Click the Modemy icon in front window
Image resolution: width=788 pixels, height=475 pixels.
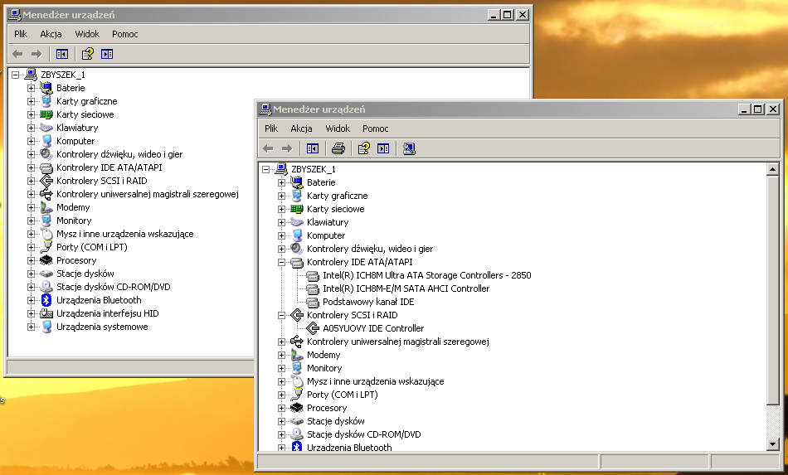(x=297, y=355)
